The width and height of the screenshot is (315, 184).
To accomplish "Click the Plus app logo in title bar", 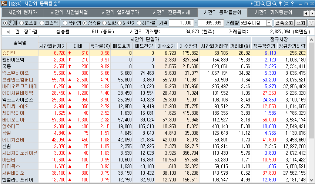I will (x=4, y=4).
